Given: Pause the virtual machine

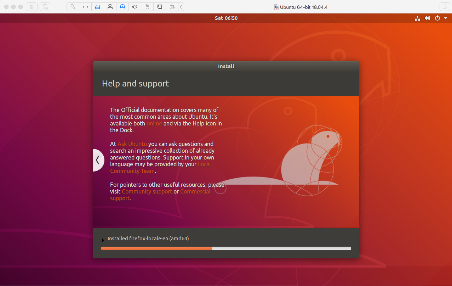Looking at the screenshot, I should pos(32,7).
